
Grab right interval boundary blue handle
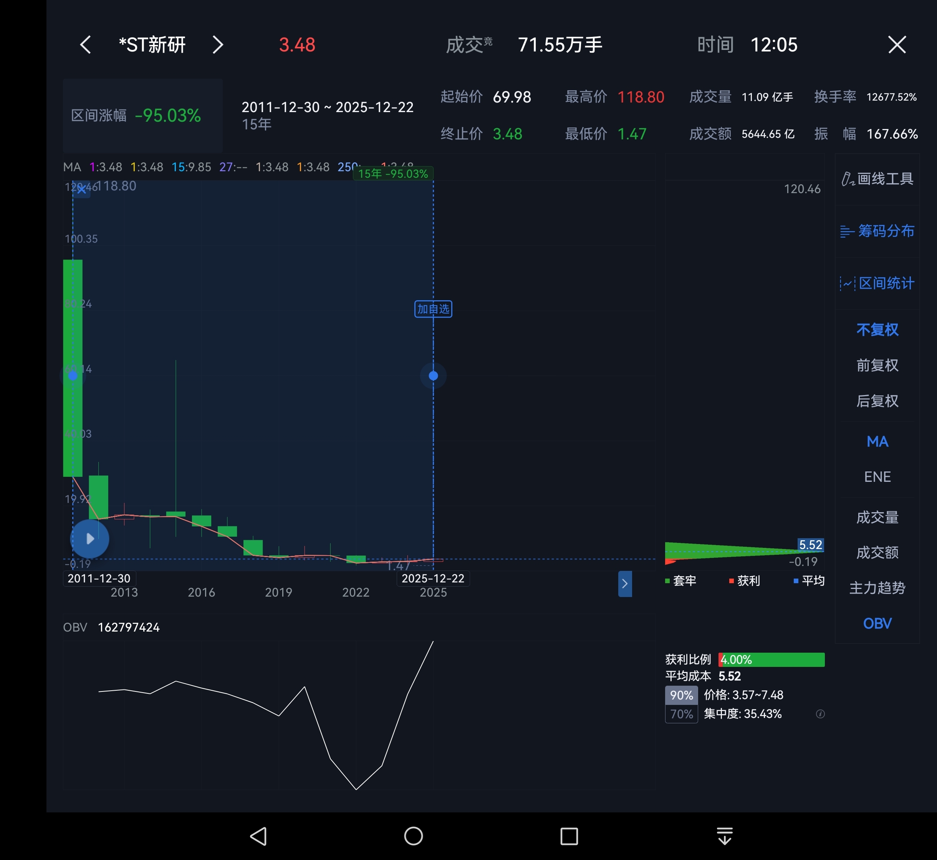click(433, 375)
